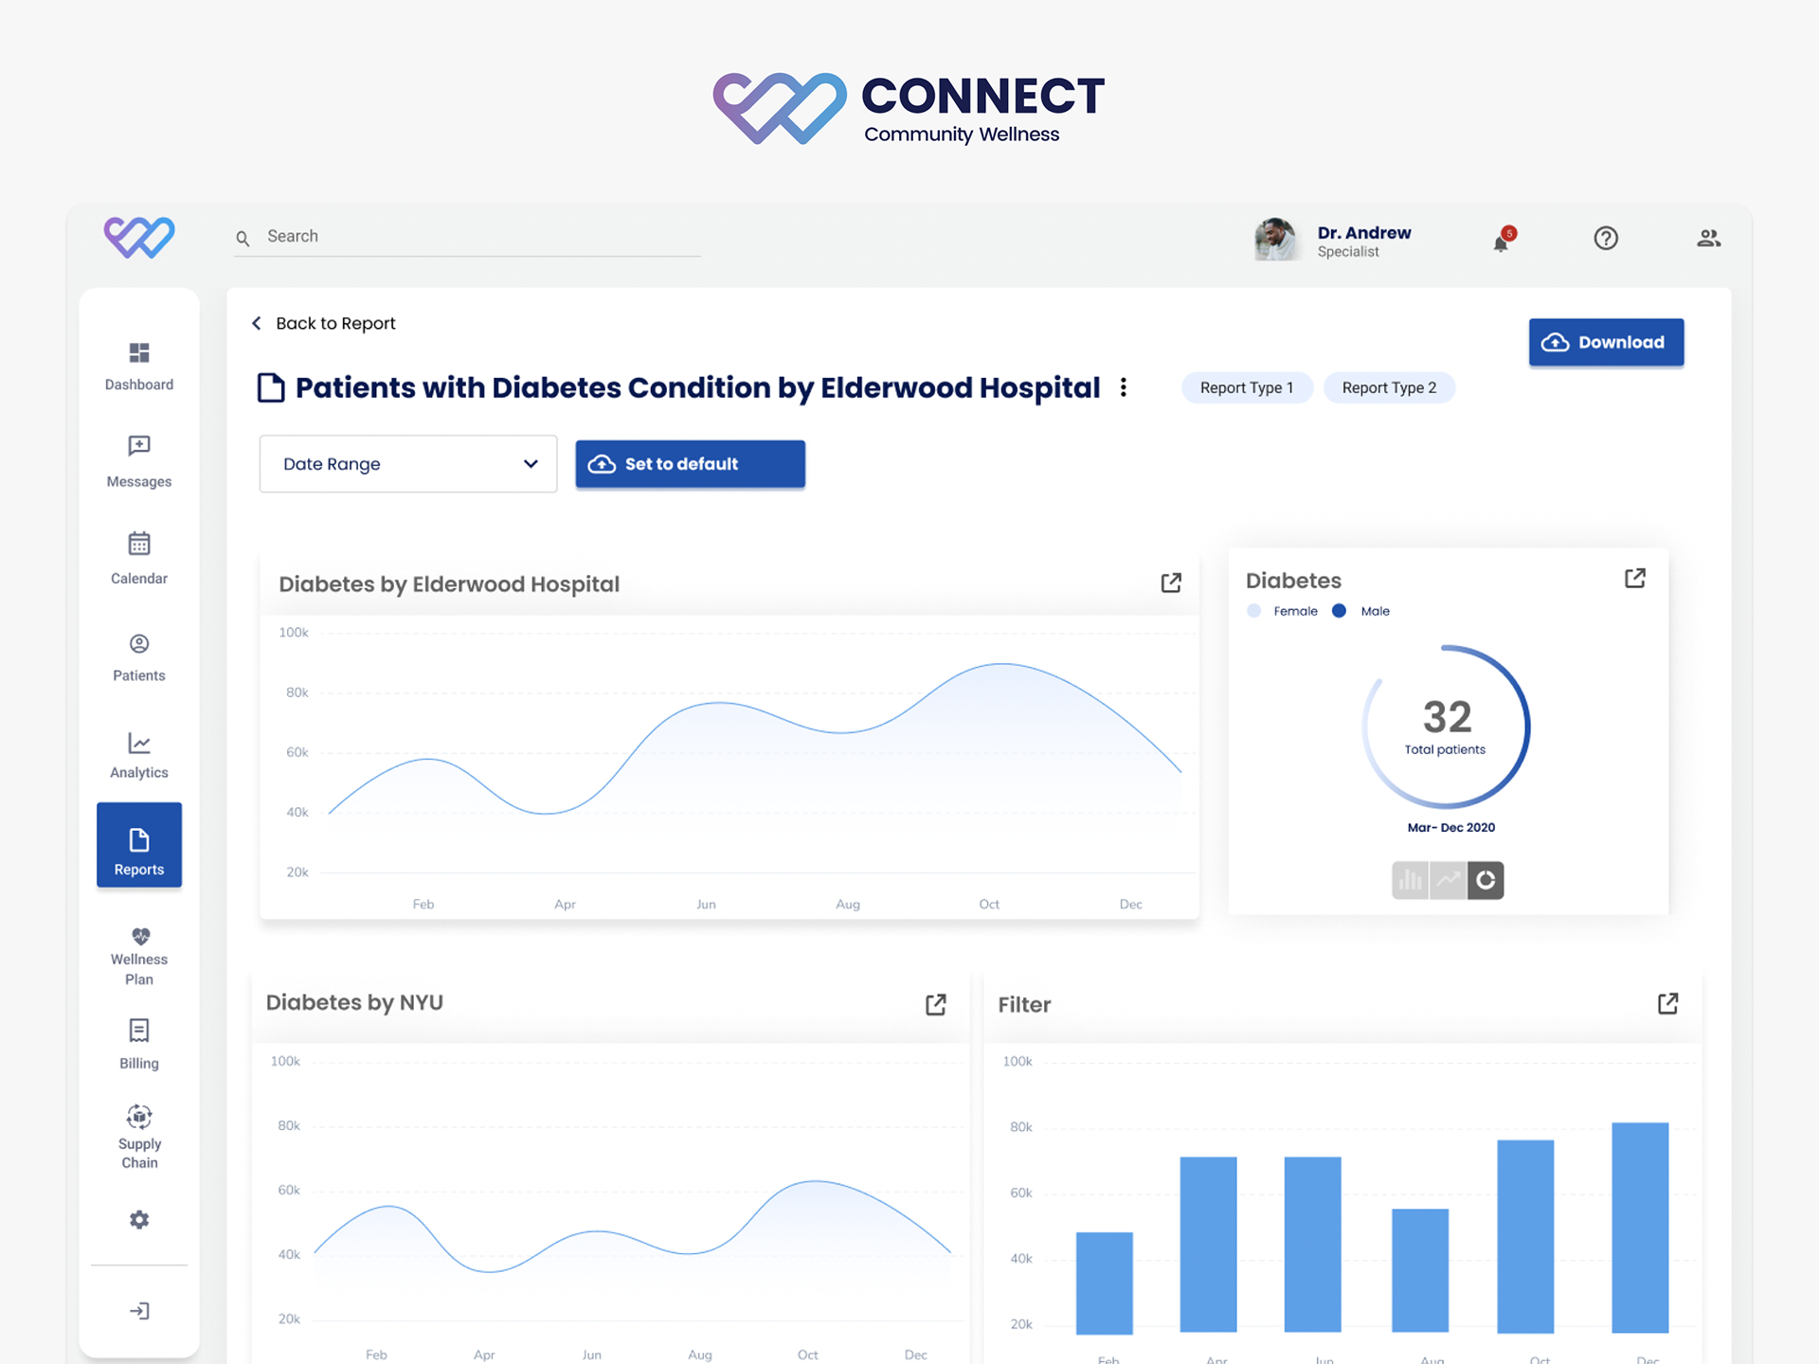
Task: Open the users group icon in header
Action: [x=1708, y=238]
